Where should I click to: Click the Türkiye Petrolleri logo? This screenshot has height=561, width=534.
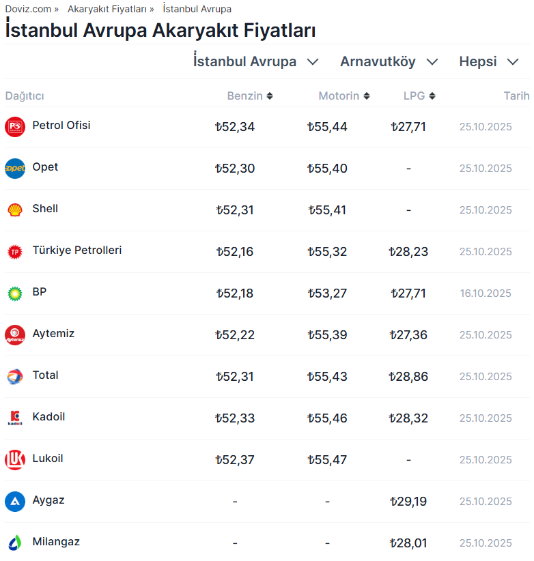click(15, 252)
